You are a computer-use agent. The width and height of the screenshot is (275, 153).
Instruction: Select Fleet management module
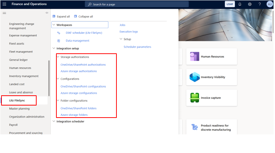click(21, 52)
